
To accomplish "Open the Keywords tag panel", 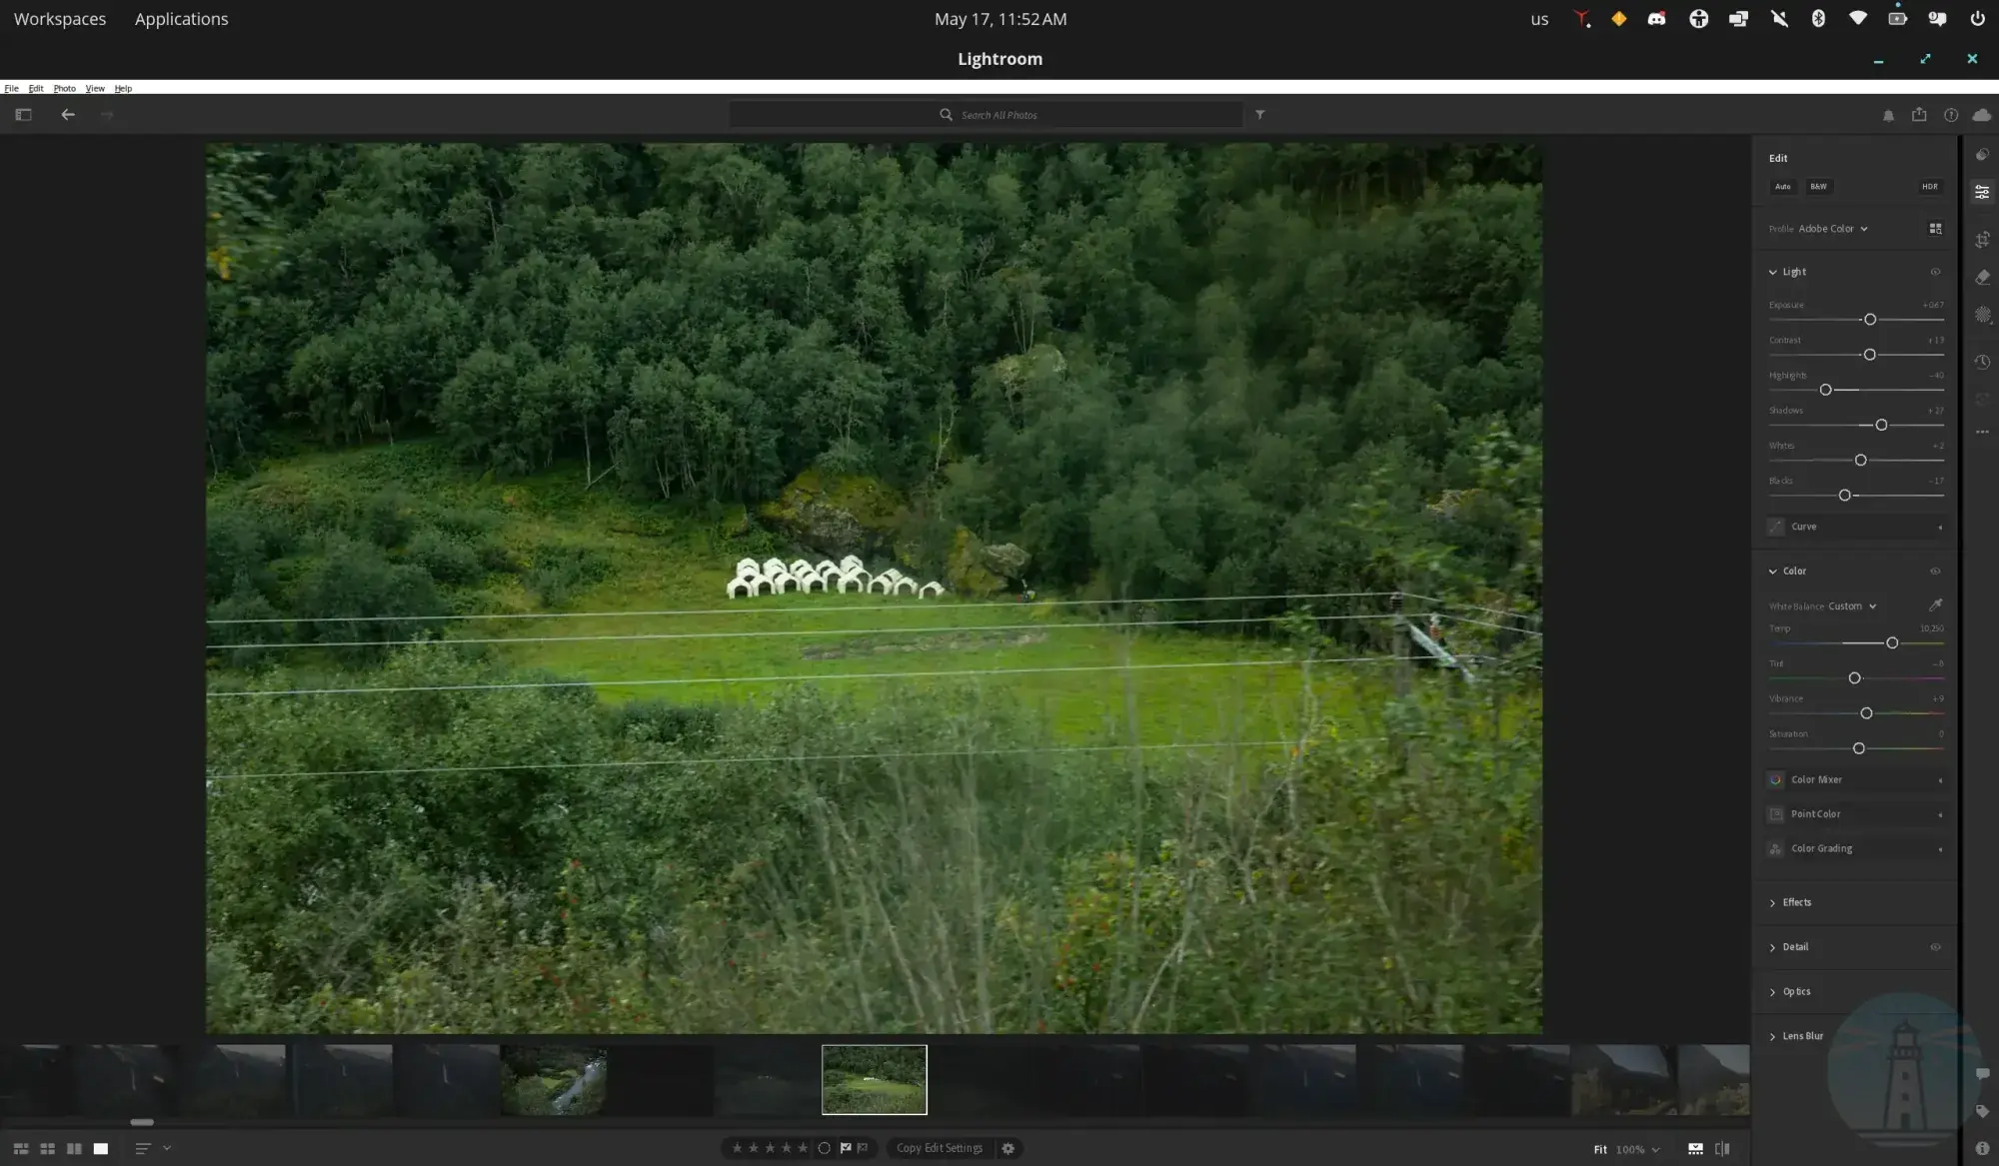I will coord(1982,1111).
